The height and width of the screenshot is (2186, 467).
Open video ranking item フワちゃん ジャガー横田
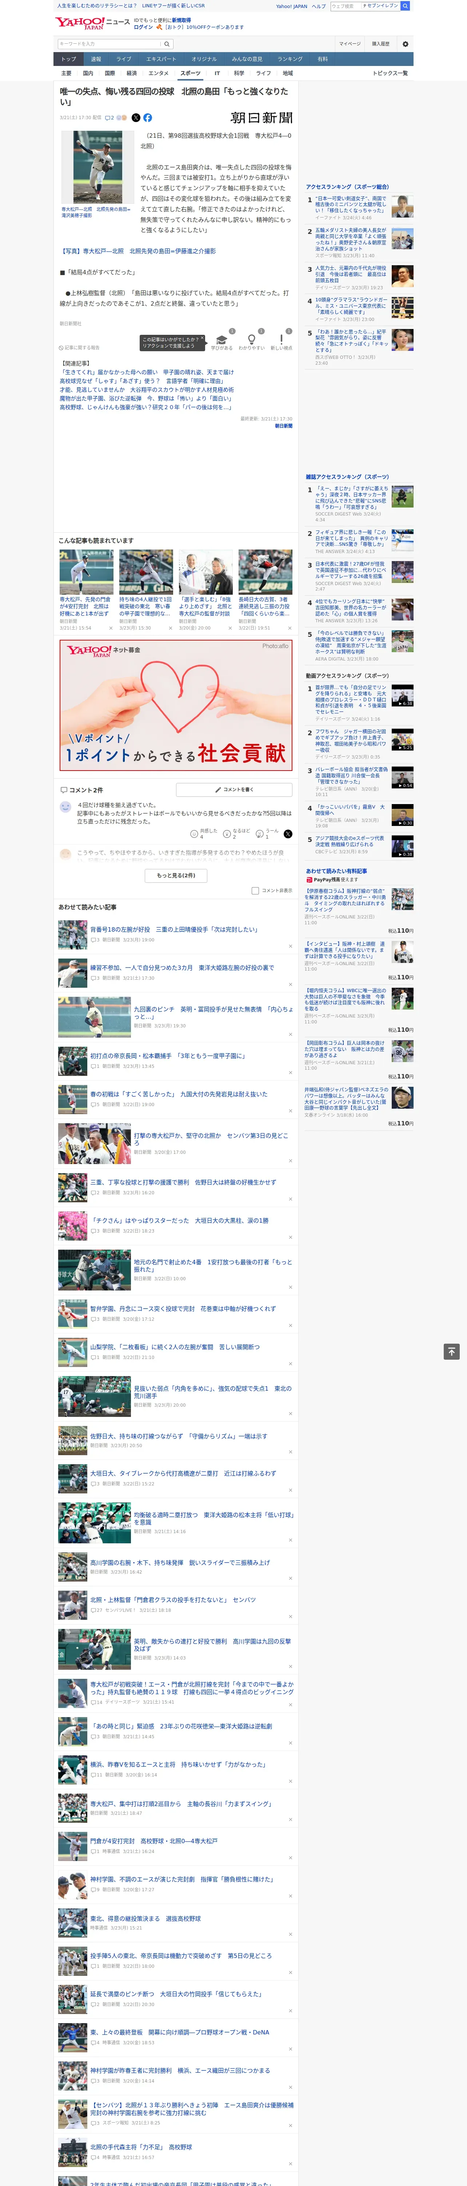click(x=350, y=740)
